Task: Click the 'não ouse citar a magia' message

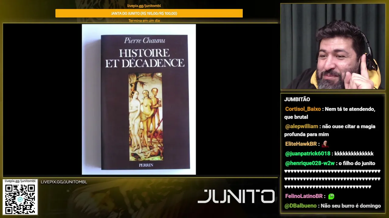Action: 330,130
